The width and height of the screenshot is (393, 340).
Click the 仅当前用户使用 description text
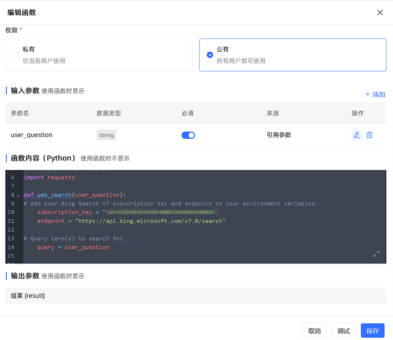[44, 61]
